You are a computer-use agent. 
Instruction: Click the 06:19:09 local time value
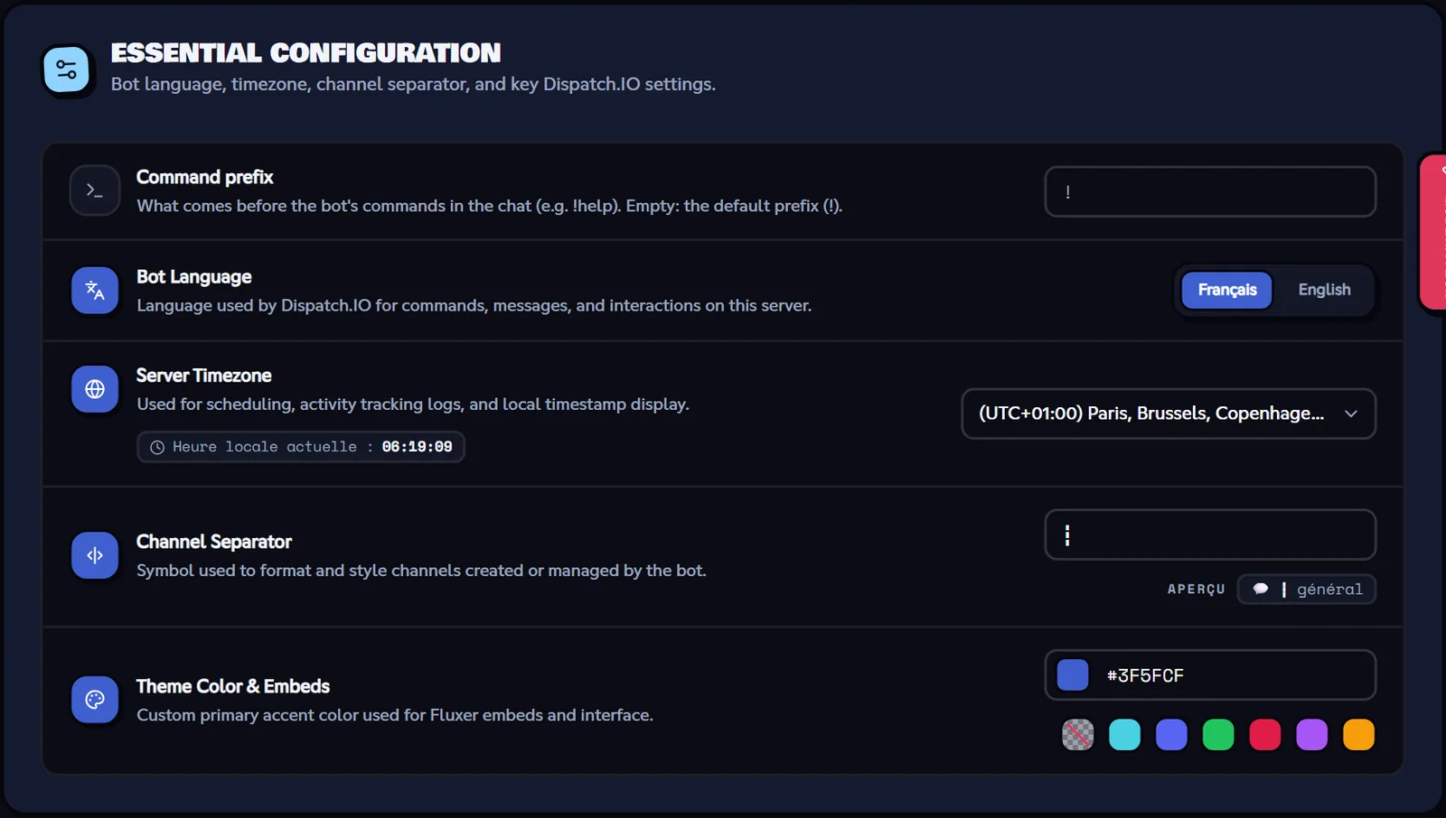click(x=417, y=447)
